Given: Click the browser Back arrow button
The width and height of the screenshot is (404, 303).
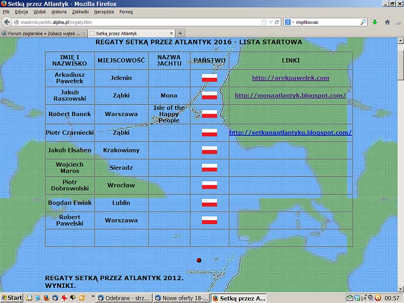Looking at the screenshot, I should click(x=7, y=22).
